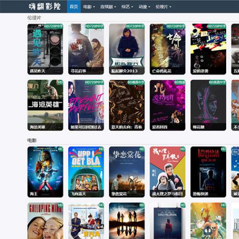
Task: Click the 飞向蓝天 title caption
Action: click(x=78, y=194)
